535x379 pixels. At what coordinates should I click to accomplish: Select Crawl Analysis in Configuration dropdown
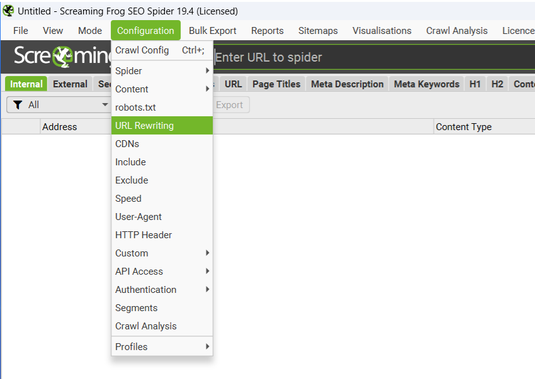162,326
